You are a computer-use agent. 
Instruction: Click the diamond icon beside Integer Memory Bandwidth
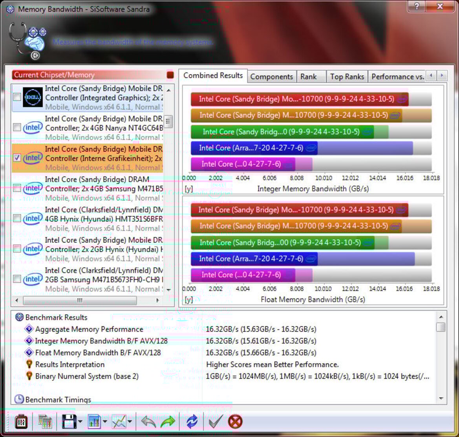point(29,340)
